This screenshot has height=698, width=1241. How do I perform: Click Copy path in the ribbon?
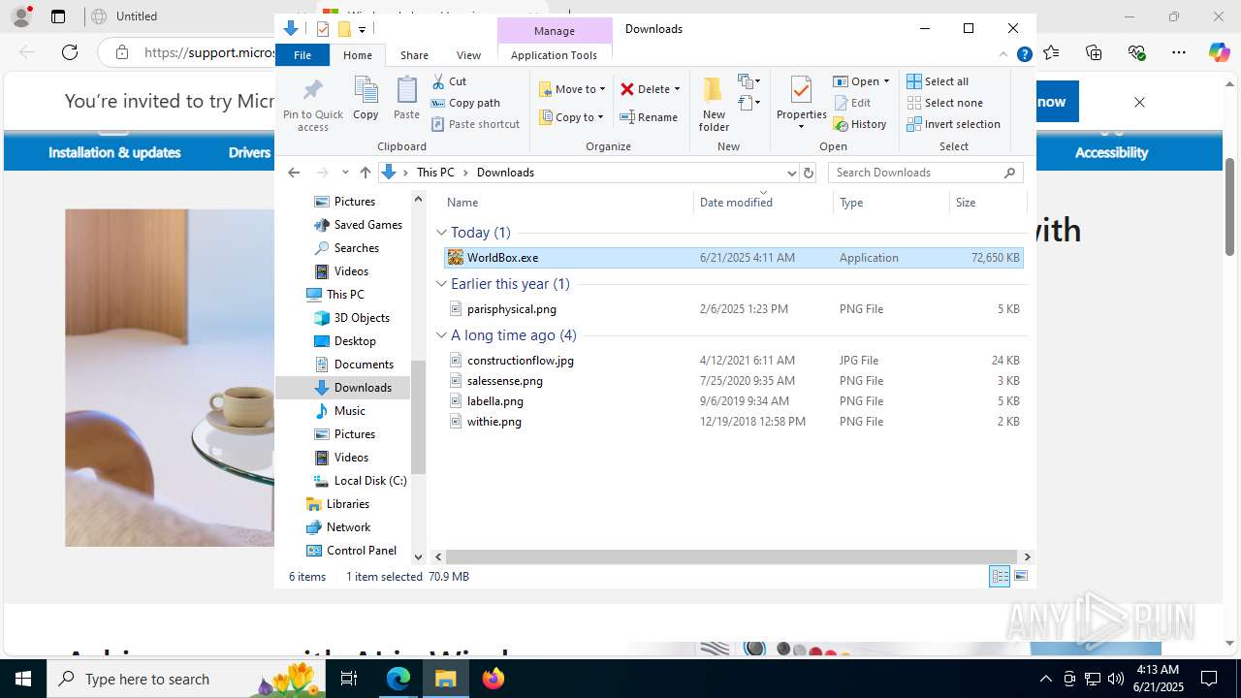click(466, 103)
